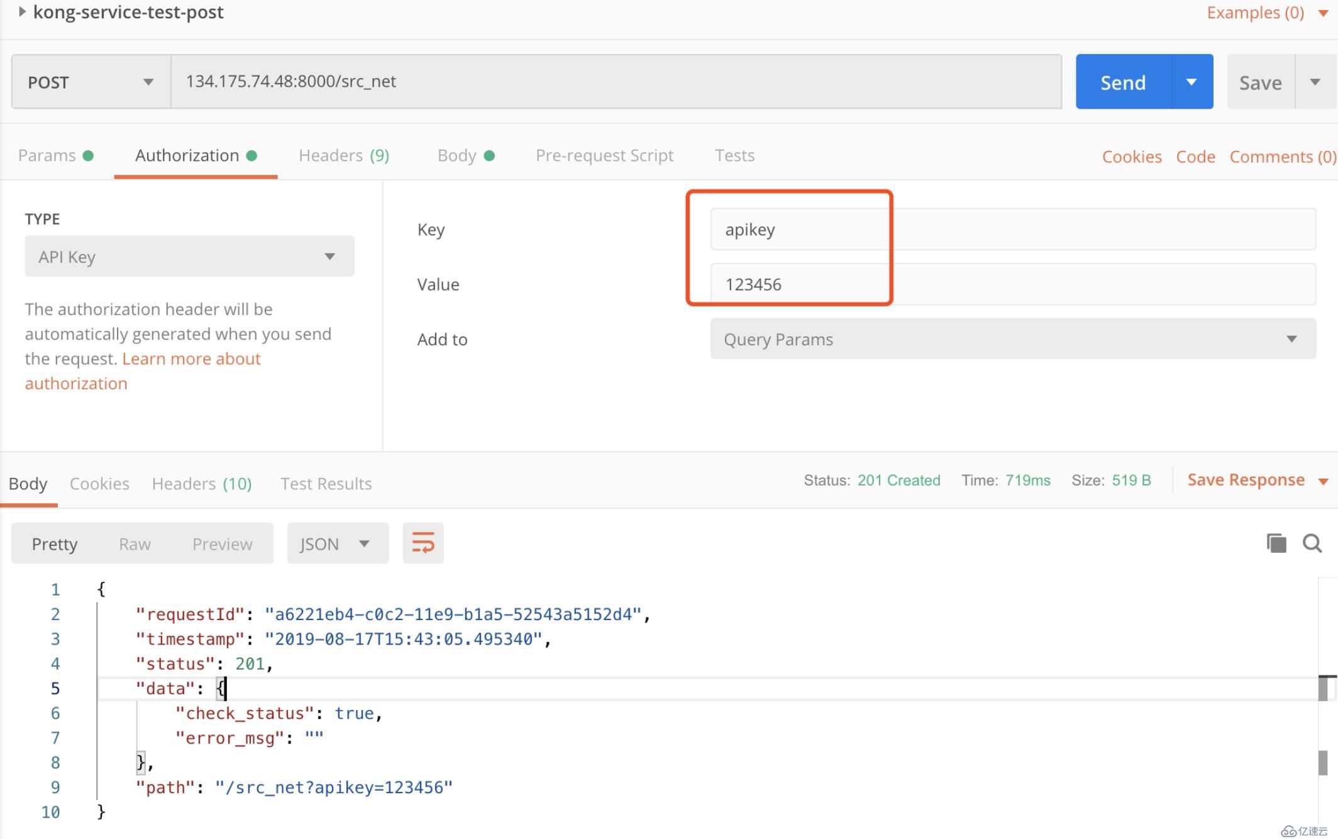Click the wrap text toggle icon
This screenshot has height=839, width=1338.
point(422,542)
